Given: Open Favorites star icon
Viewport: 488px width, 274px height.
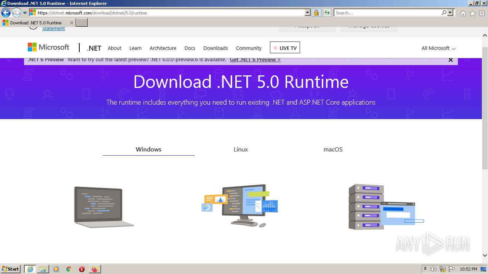Looking at the screenshot, I should 472,13.
